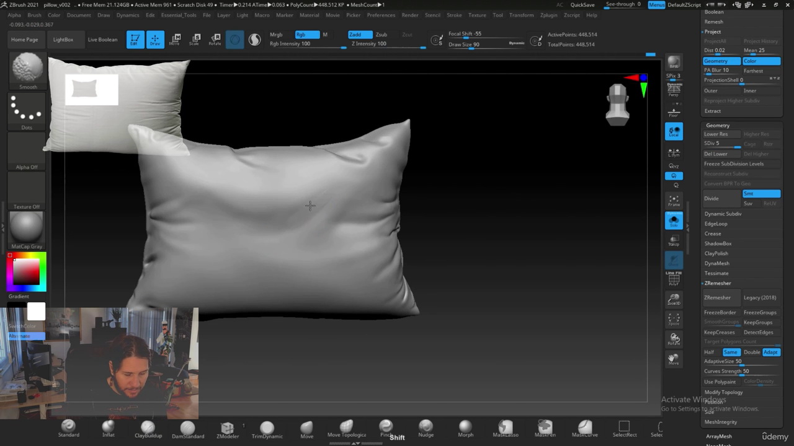
Task: Toggle Color projection option
Action: point(761,61)
